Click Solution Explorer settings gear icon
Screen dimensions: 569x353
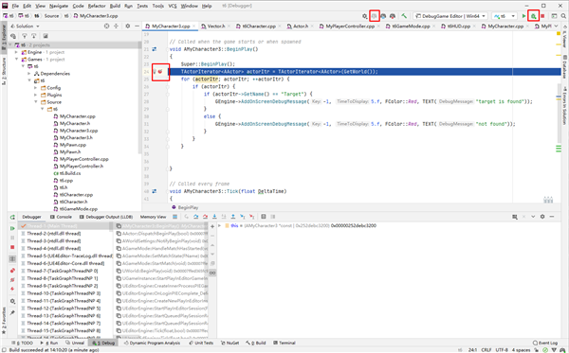127,26
